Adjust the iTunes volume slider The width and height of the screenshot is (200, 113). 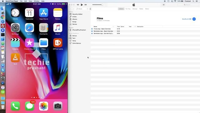97,5
